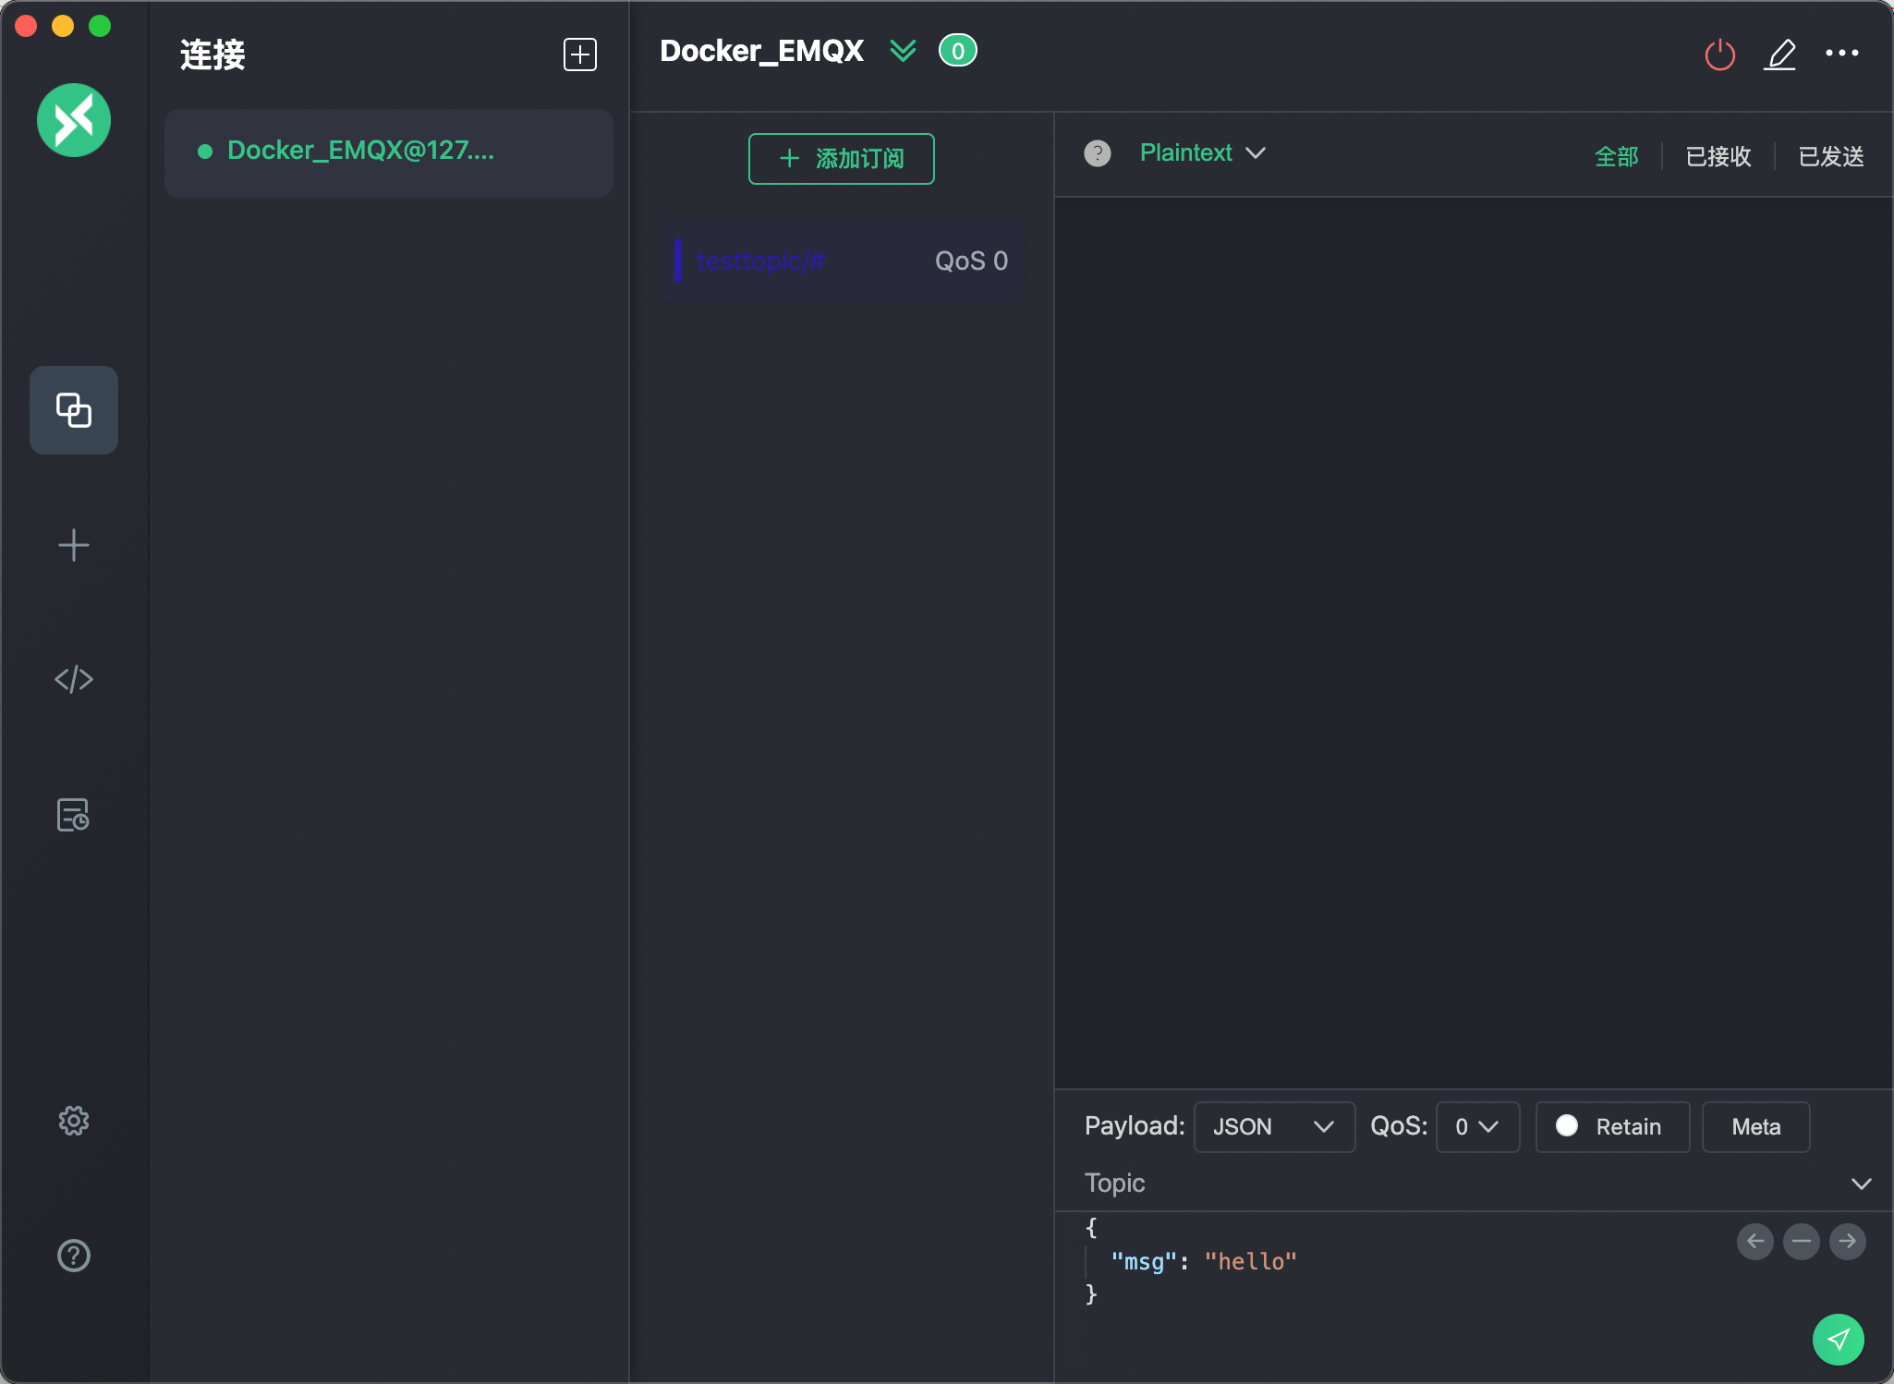Edit the connection with the pencil icon

pos(1780,55)
